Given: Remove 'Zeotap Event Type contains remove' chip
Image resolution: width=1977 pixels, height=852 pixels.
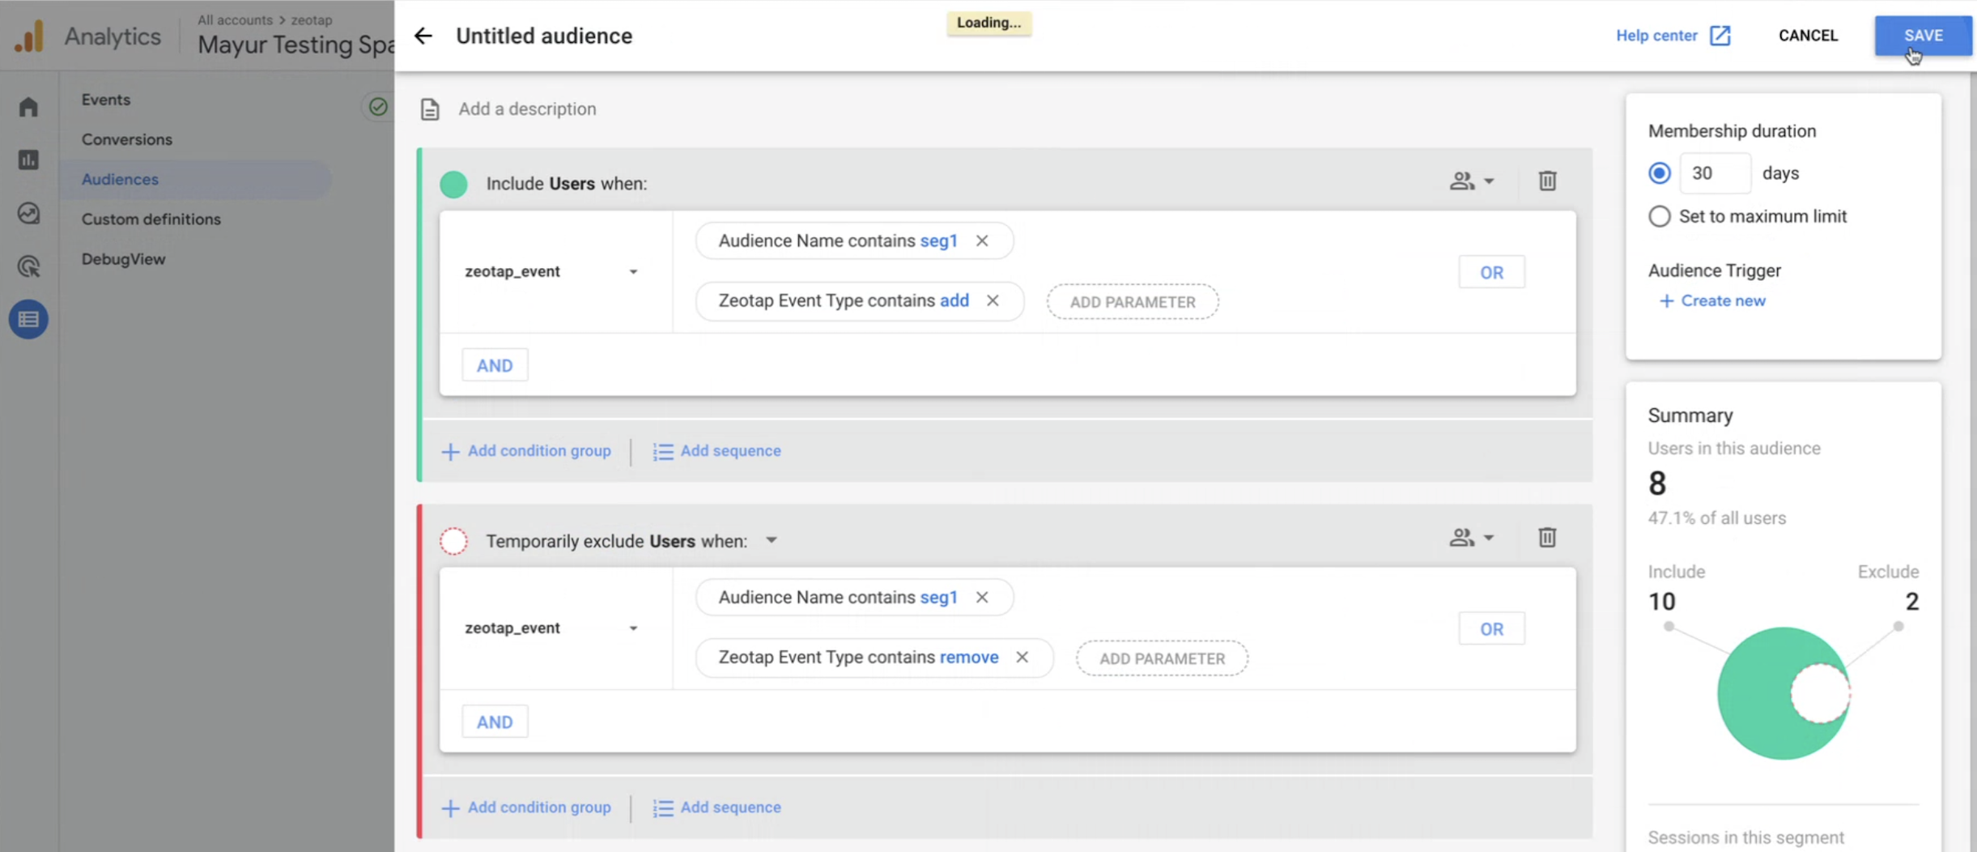Looking at the screenshot, I should click(1022, 657).
